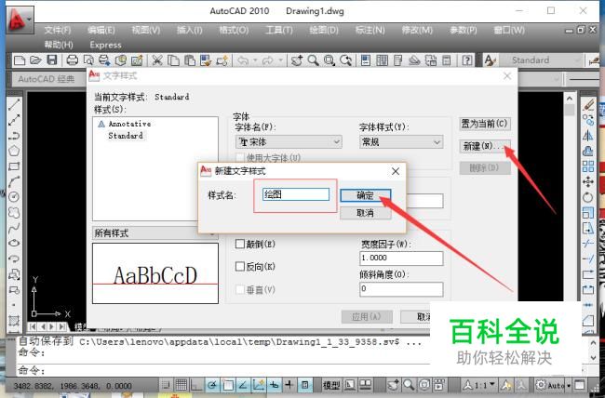
Task: Select the Polygon draw tool
Action: click(14, 151)
